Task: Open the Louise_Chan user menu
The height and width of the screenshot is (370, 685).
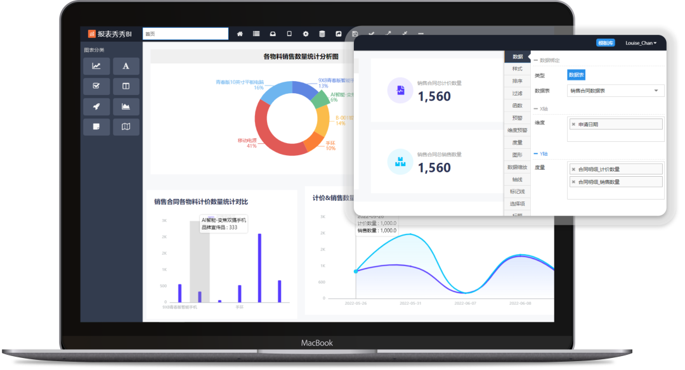Action: pos(641,42)
